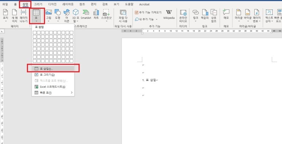
Task: Open the Acrobat ribbon tab
Action: pos(144,4)
